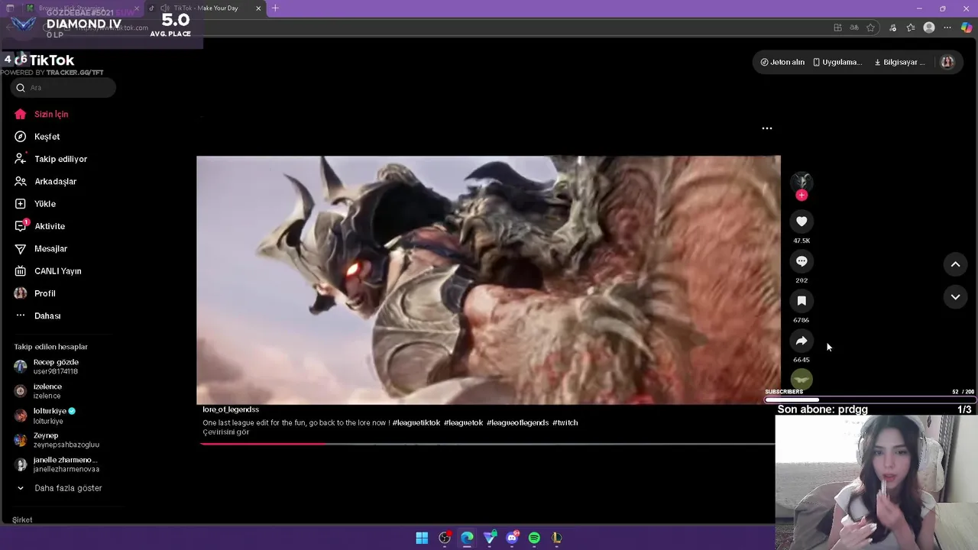This screenshot has width=978, height=550.
Task: Open the Keşfet explore page
Action: point(37,137)
